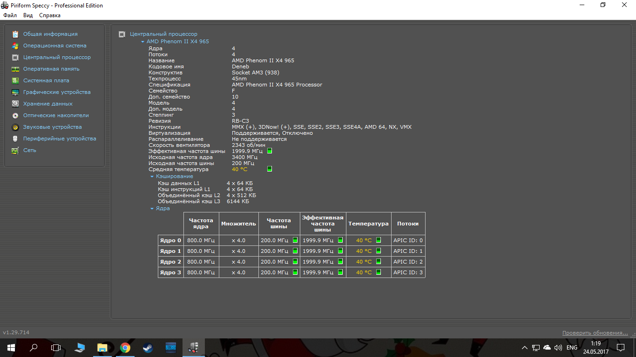Collapse the Ядра section

pyautogui.click(x=152, y=209)
